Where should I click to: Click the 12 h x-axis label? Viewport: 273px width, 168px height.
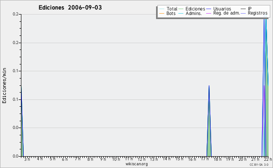pyautogui.click(x=142, y=159)
